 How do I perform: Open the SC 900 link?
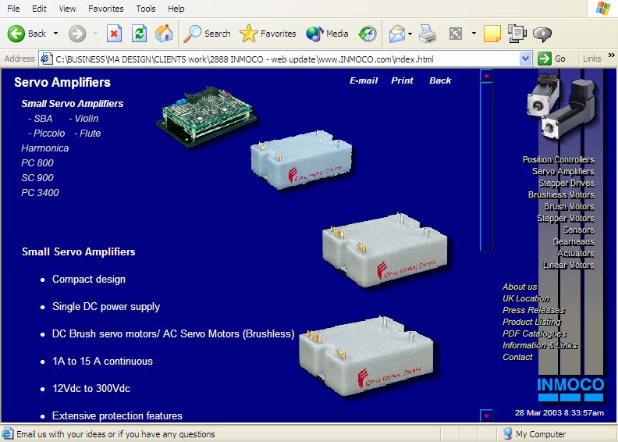coord(37,178)
